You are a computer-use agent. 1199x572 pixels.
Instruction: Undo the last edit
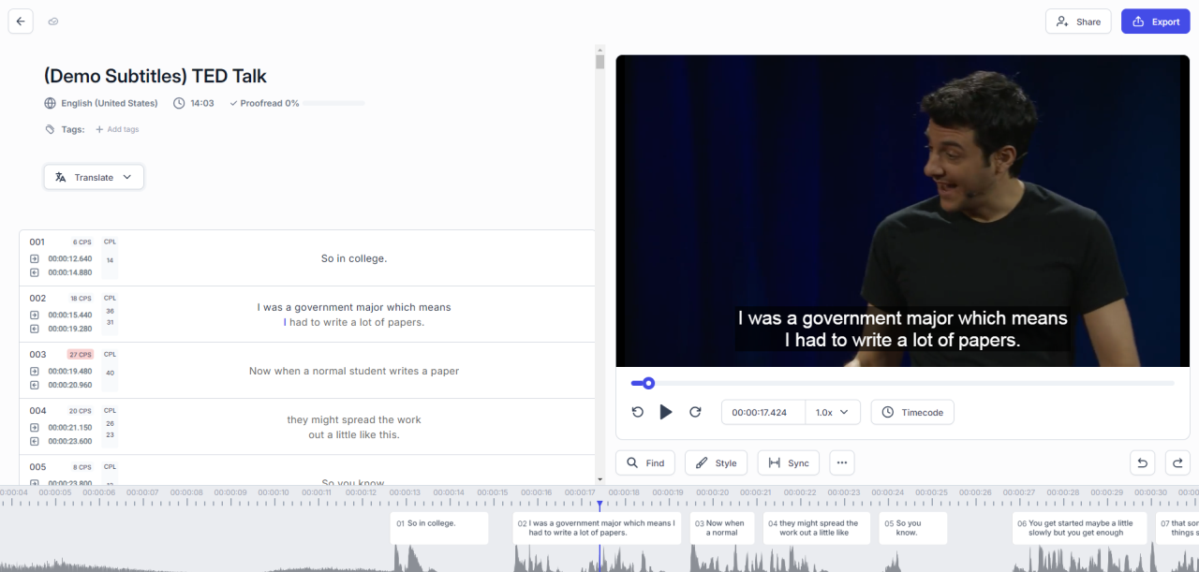(1142, 462)
